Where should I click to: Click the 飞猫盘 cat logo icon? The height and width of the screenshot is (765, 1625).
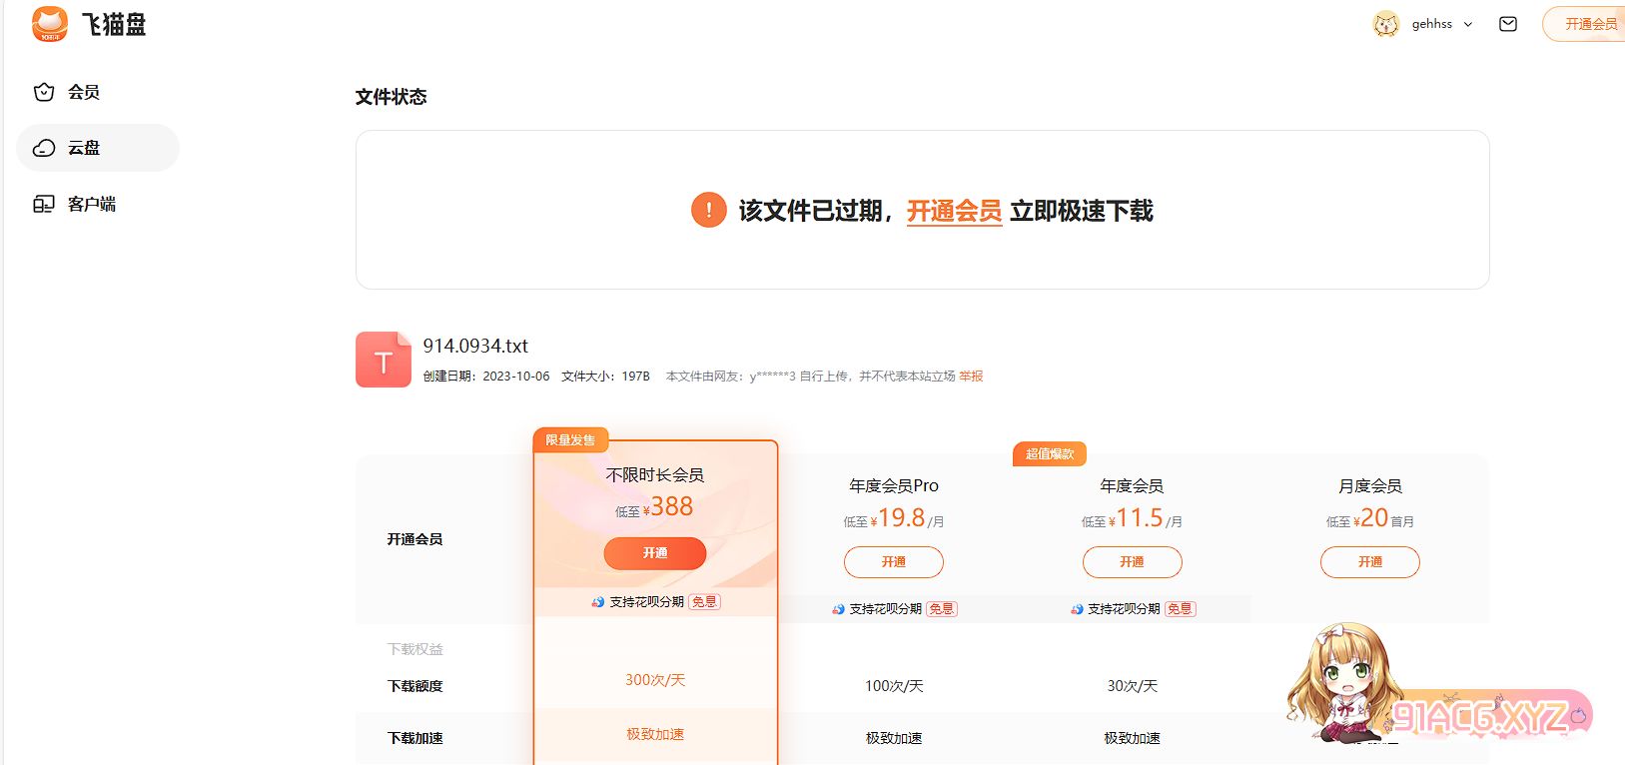pos(50,24)
